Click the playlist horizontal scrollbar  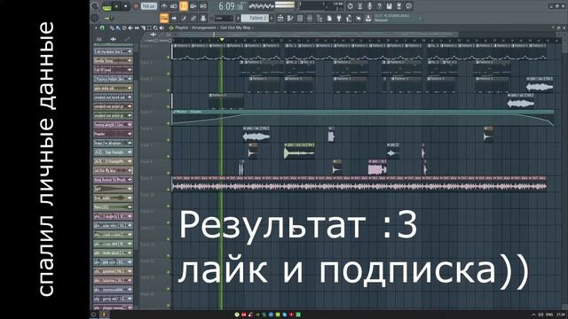[315, 35]
